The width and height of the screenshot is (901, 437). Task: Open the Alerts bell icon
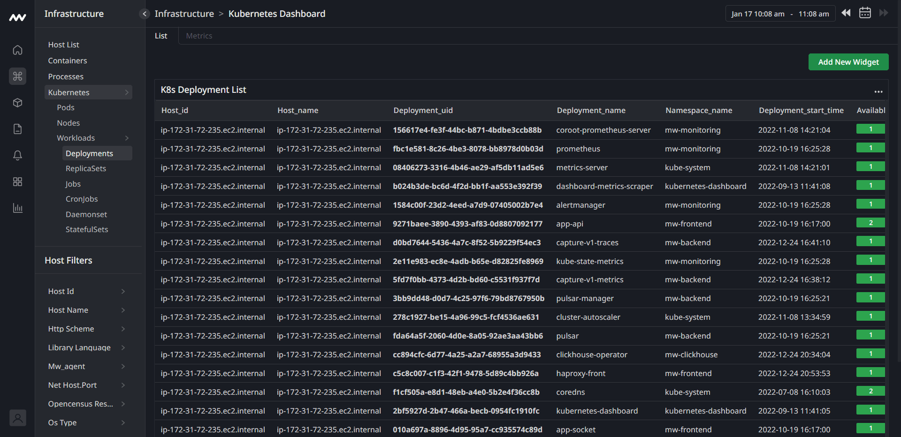(17, 155)
